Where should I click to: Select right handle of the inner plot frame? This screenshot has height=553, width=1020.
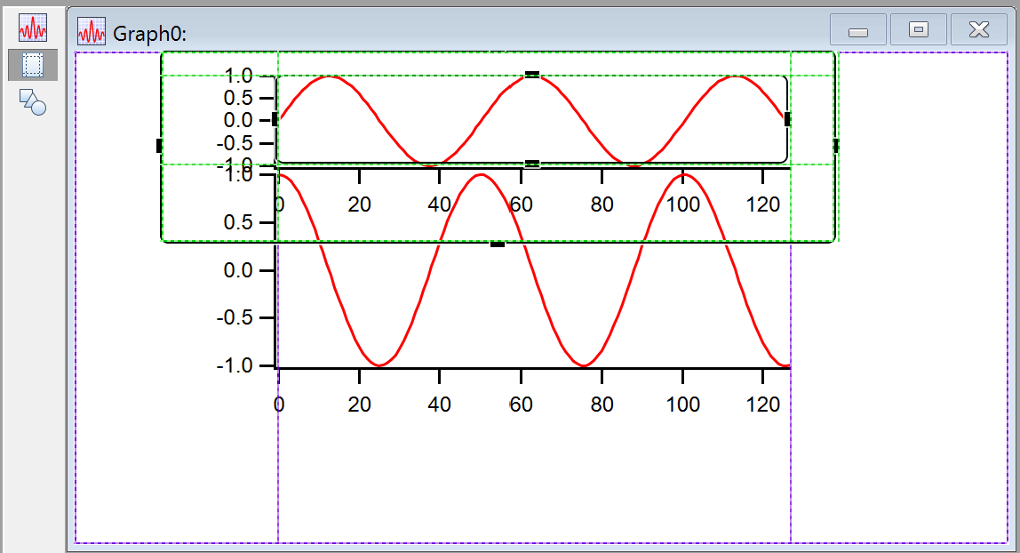click(x=787, y=119)
